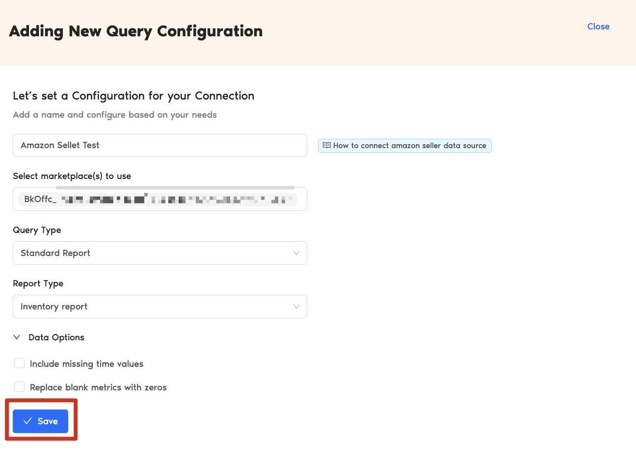This screenshot has width=636, height=461.
Task: Focus the 'Amazon Sellet Test' name field
Action: pos(159,145)
